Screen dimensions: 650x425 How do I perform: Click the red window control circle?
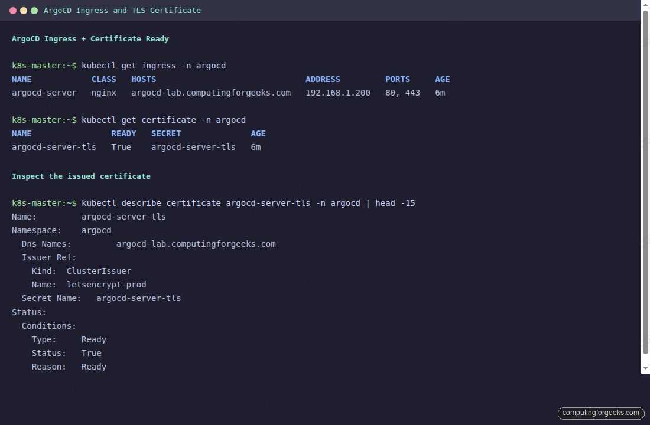coord(13,10)
